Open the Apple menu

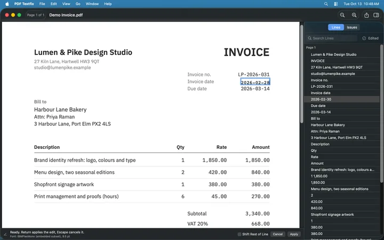pyautogui.click(x=7, y=4)
